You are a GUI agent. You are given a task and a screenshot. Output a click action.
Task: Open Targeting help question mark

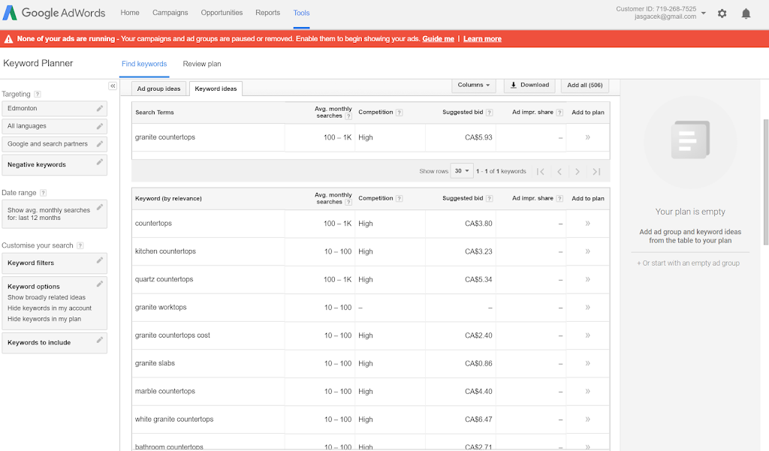pos(38,94)
